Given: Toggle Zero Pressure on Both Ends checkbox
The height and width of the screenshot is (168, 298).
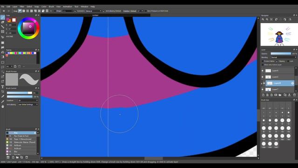Looking at the screenshot, I should (146, 11).
